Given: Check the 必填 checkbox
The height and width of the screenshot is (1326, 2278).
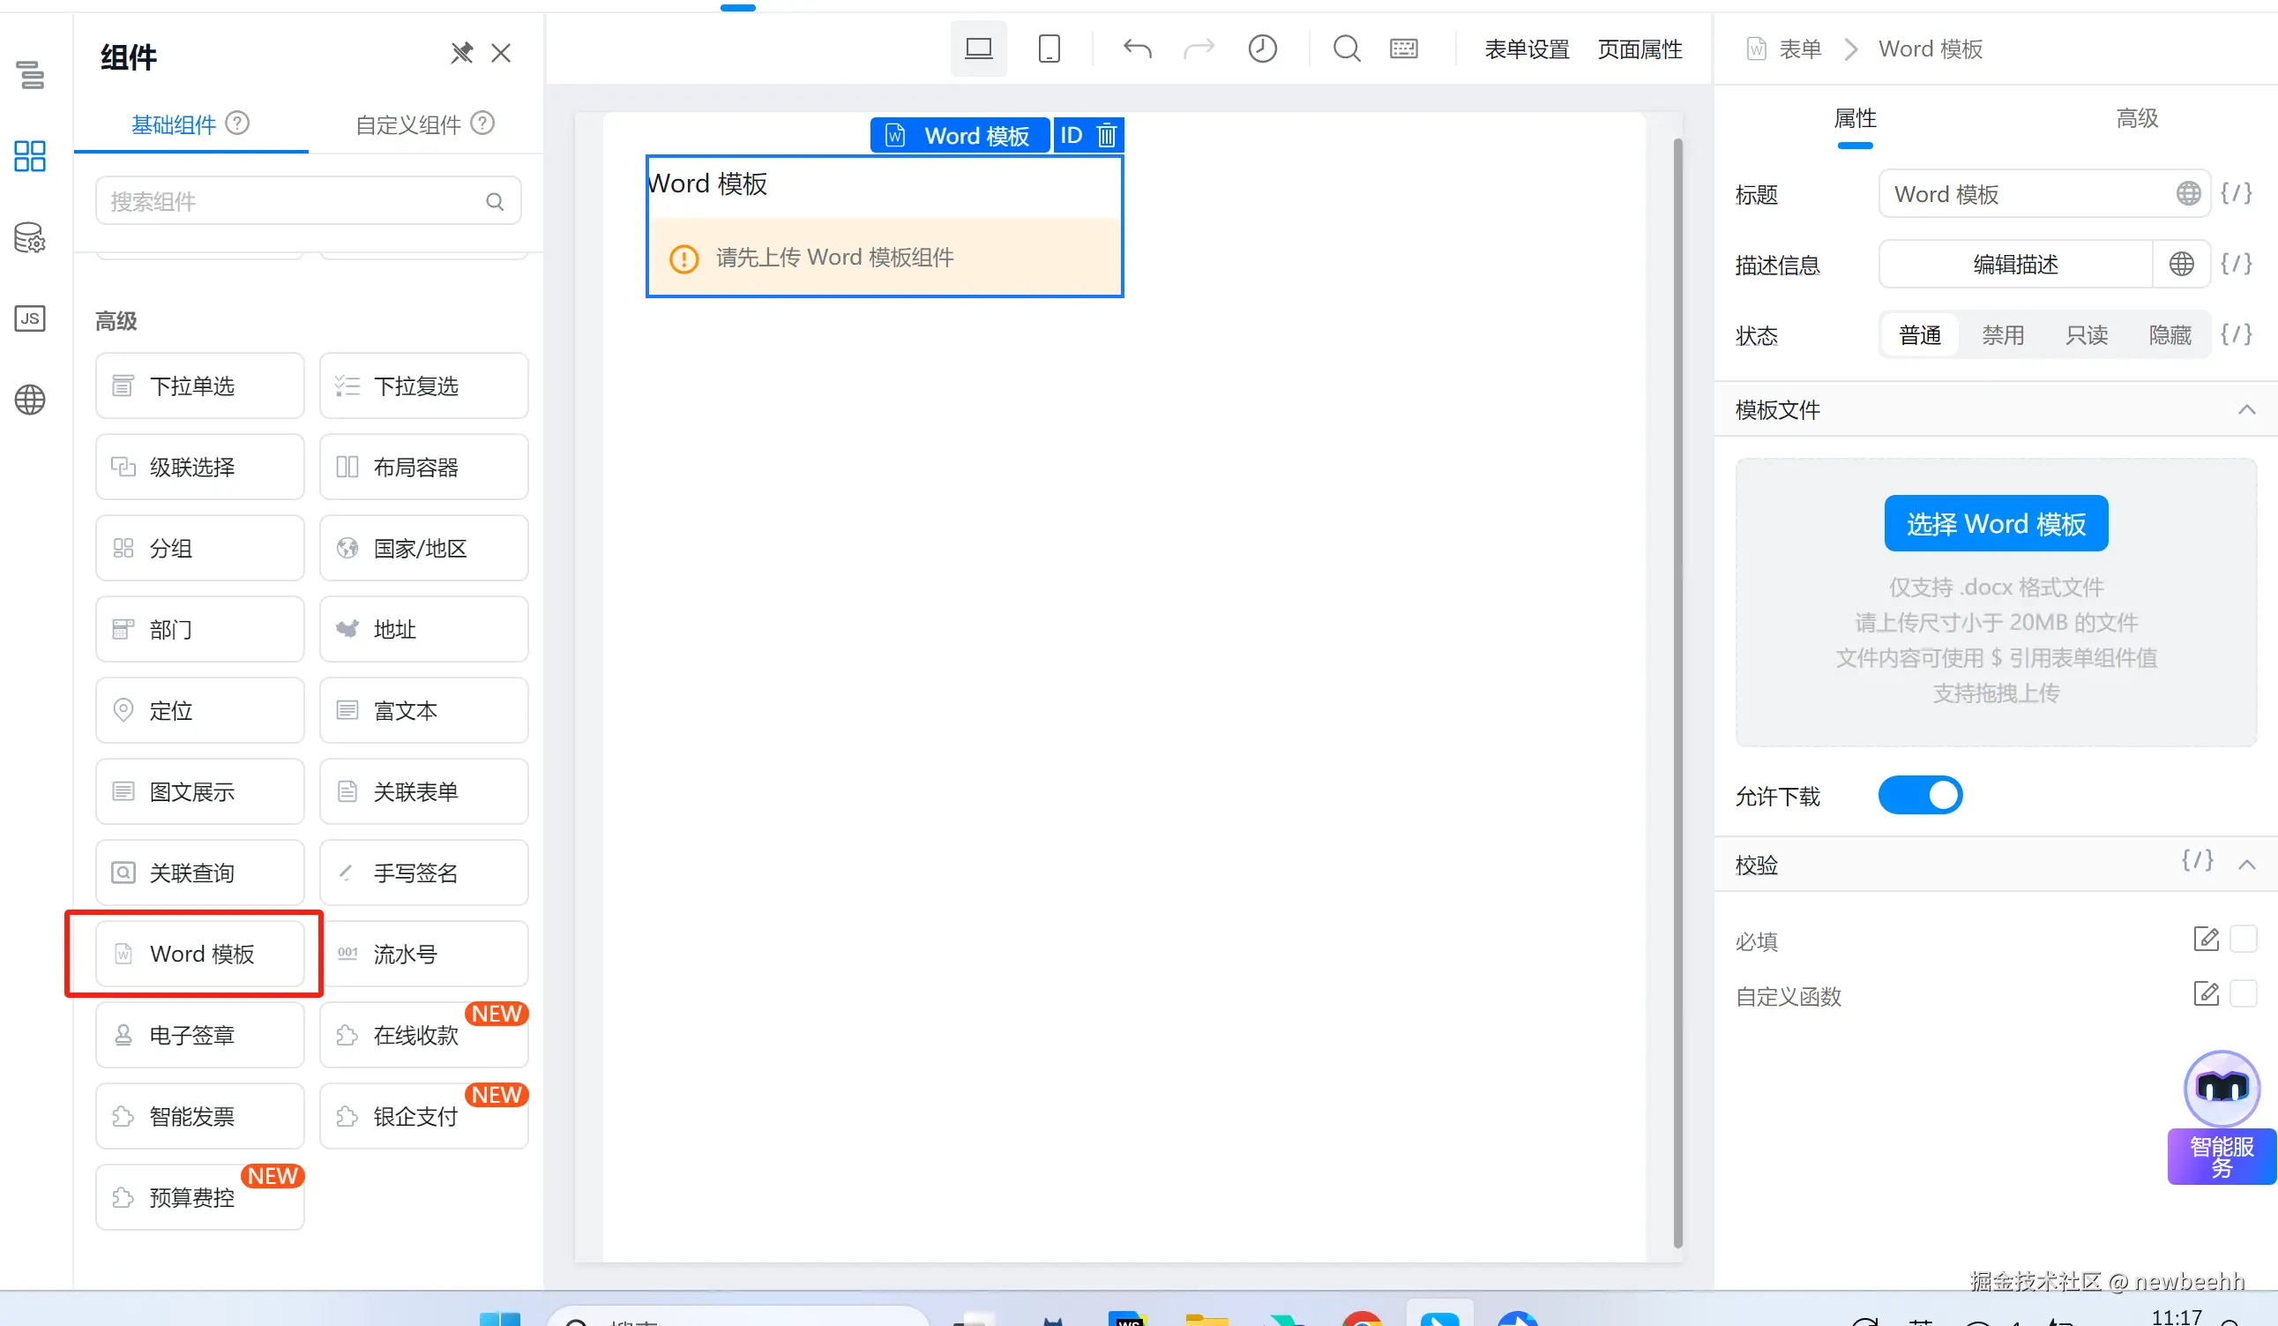Looking at the screenshot, I should coord(2243,939).
